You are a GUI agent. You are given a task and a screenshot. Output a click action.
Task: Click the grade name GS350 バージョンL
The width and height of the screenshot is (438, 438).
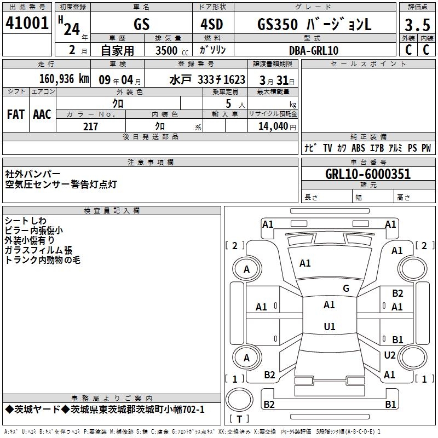pos(314,25)
